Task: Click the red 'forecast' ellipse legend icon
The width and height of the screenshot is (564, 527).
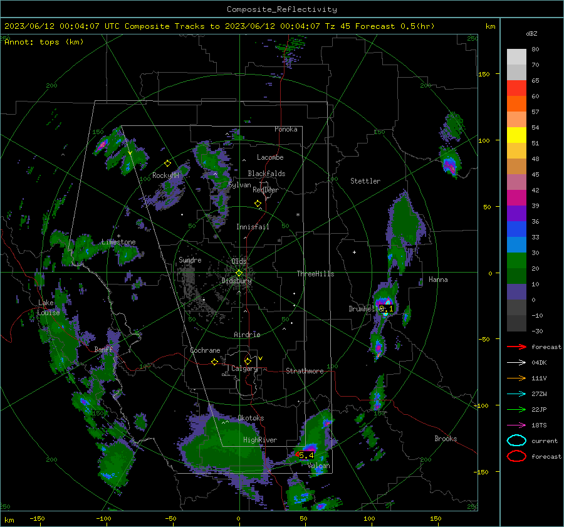Action: 516,456
